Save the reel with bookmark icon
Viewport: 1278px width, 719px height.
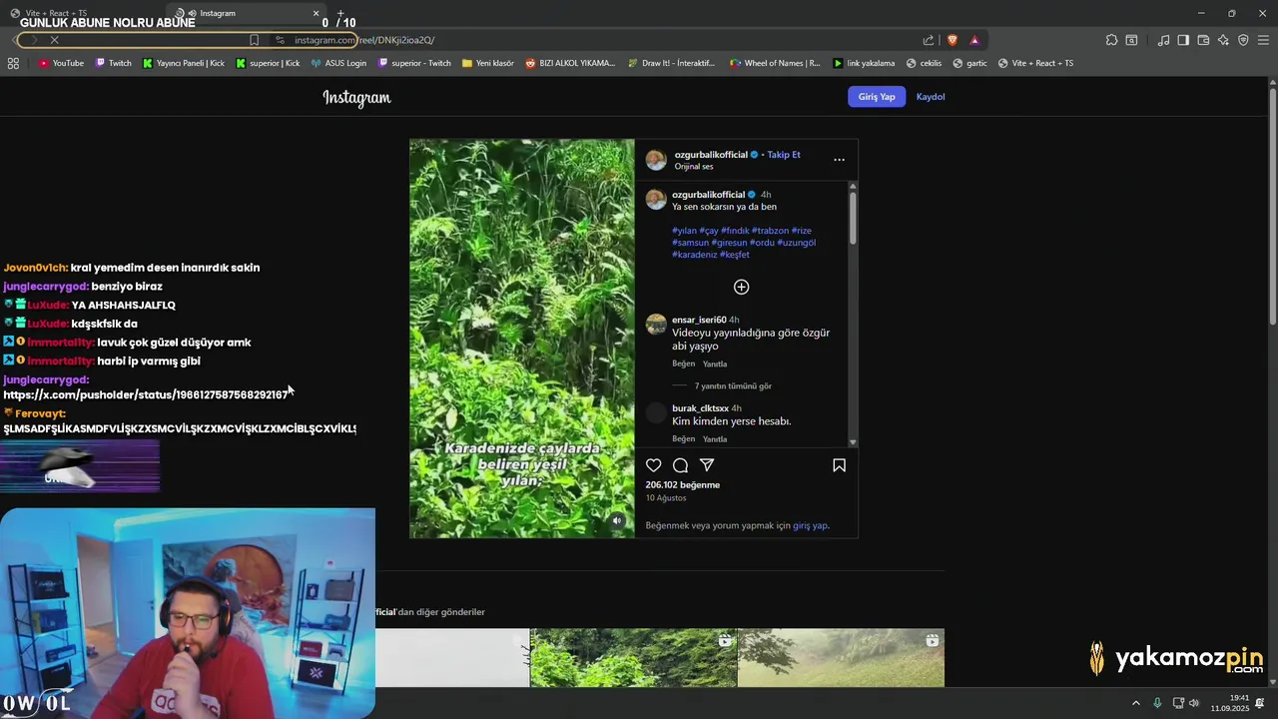coord(839,465)
